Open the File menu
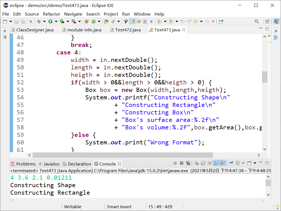This screenshot has height=211, width=281. point(6,14)
